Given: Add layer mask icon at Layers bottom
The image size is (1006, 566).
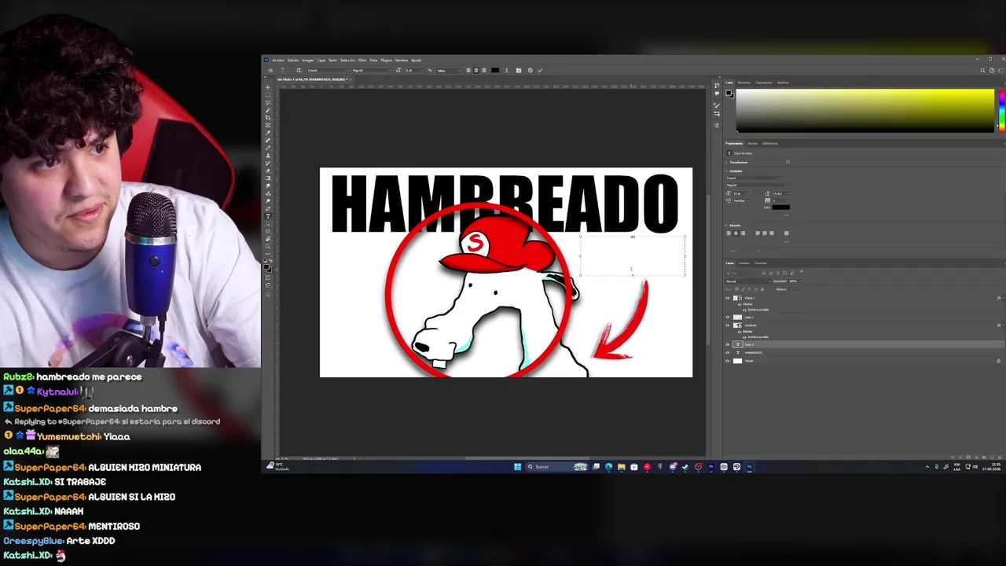Looking at the screenshot, I should [x=968, y=458].
